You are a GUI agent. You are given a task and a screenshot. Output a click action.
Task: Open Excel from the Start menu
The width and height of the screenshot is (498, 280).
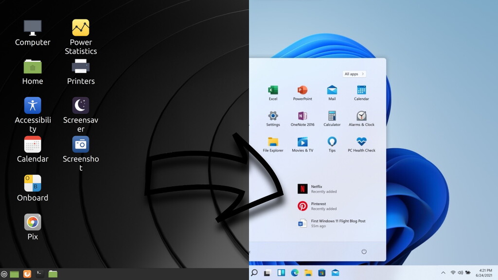point(273,92)
